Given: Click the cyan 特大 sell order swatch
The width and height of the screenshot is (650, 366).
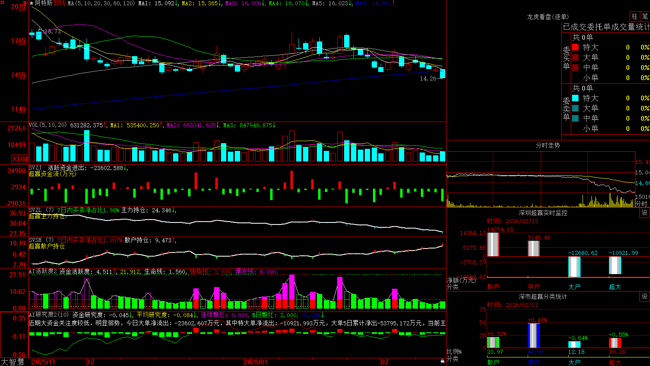Looking at the screenshot, I should [575, 98].
